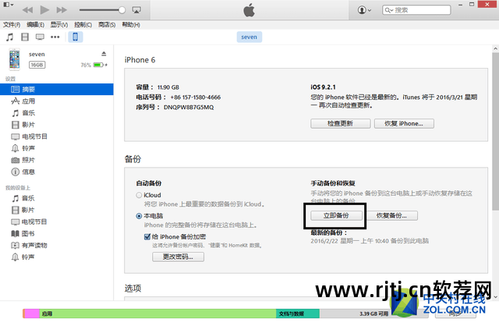This screenshot has height=326, width=499.
Task: Select 影片 under settings section
Action: click(x=57, y=125)
